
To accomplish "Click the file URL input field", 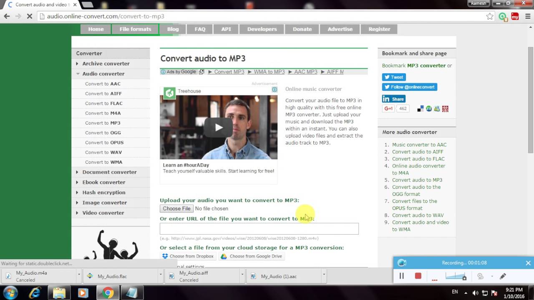I will (259, 229).
